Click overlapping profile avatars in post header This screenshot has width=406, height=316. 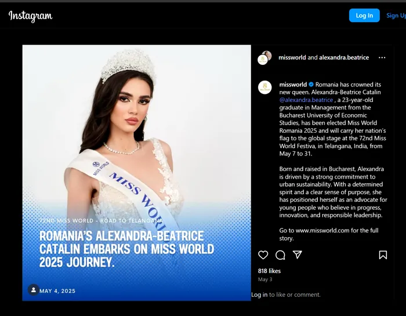264,58
